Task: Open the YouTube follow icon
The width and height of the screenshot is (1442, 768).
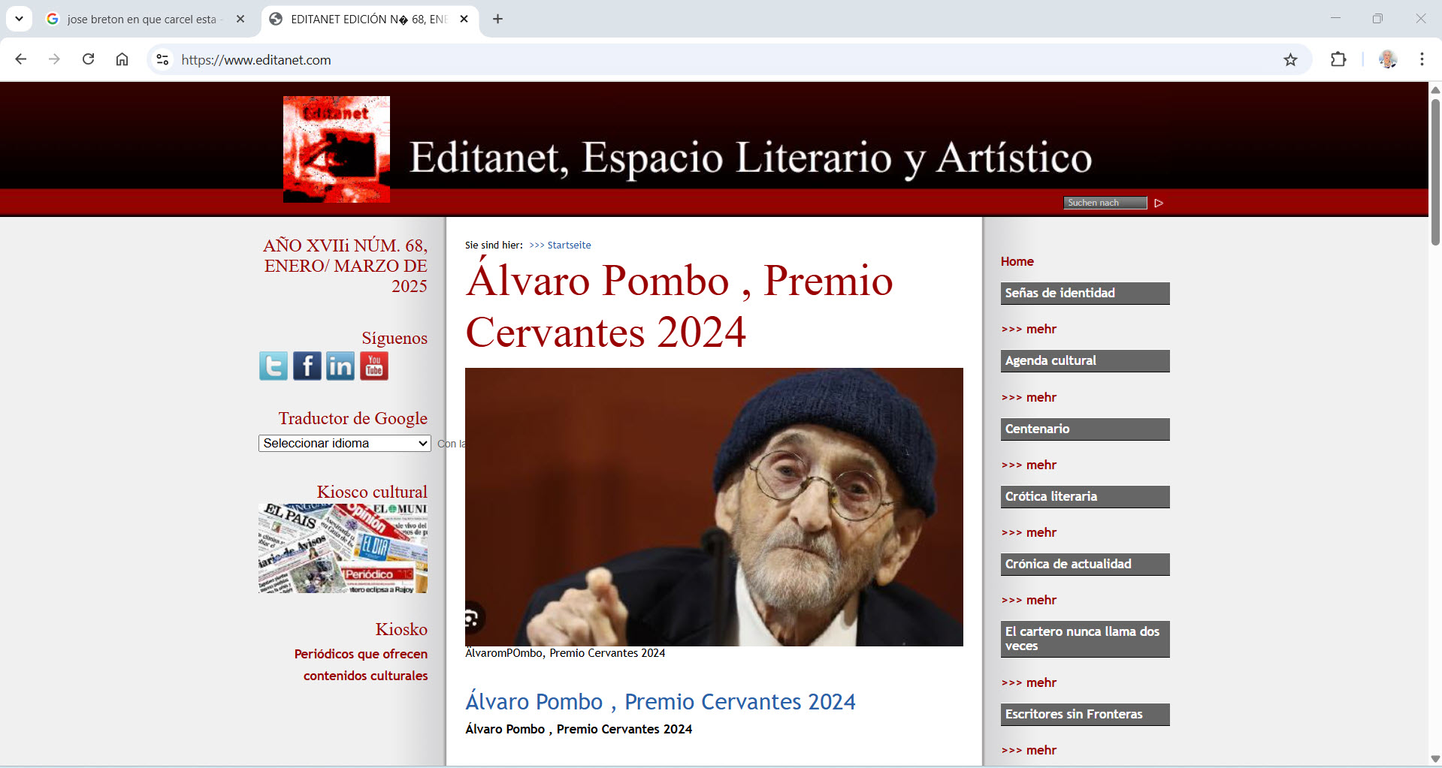Action: pos(374,366)
